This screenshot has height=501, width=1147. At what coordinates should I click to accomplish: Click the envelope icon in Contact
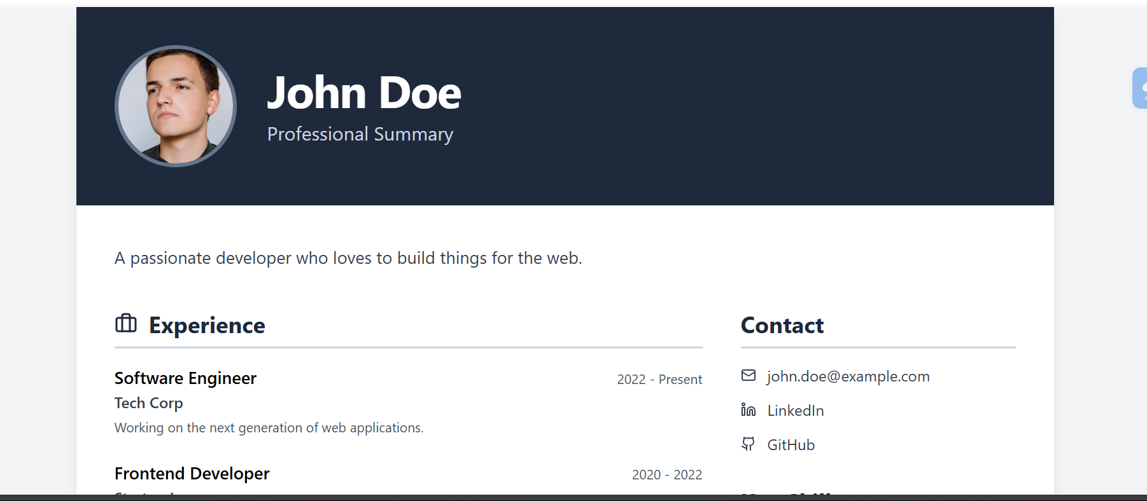[x=749, y=376]
